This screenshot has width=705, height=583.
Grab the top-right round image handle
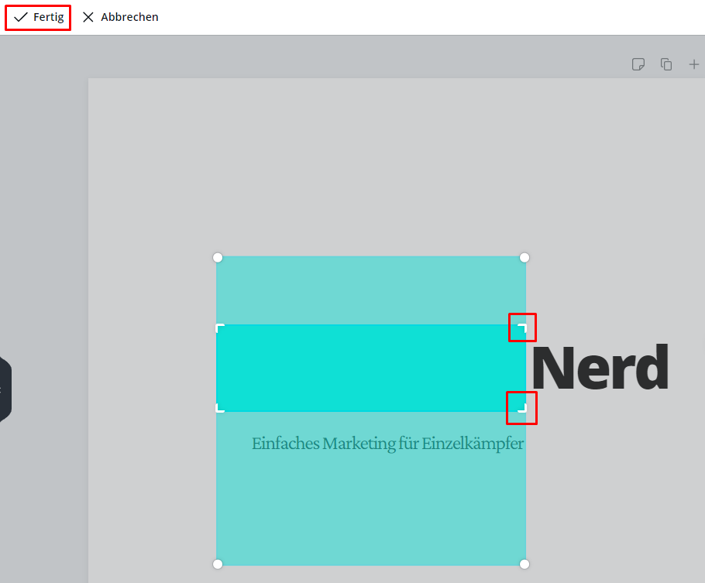click(524, 258)
